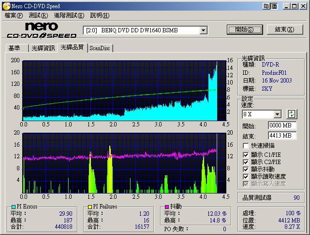This screenshot has height=235, width=310.
Task: Click the PI Failures total 16157
Action: tap(142, 227)
